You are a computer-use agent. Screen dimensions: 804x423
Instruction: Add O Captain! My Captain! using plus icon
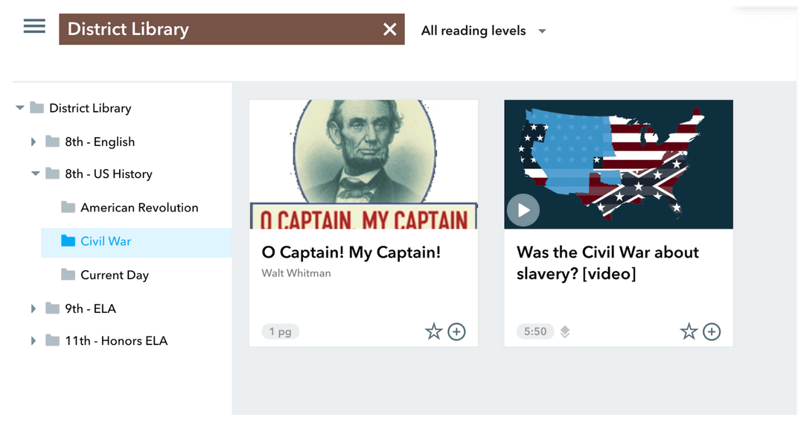click(456, 331)
